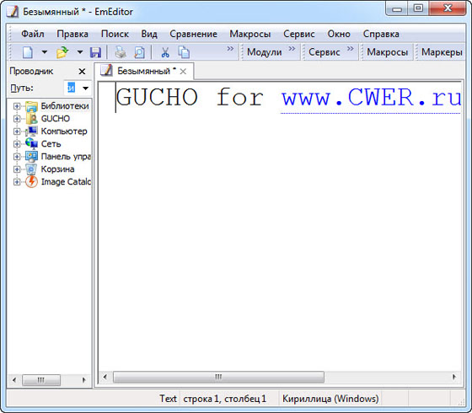472x413 pixels.
Task: Expand the Сеть tree node
Action: point(17,144)
